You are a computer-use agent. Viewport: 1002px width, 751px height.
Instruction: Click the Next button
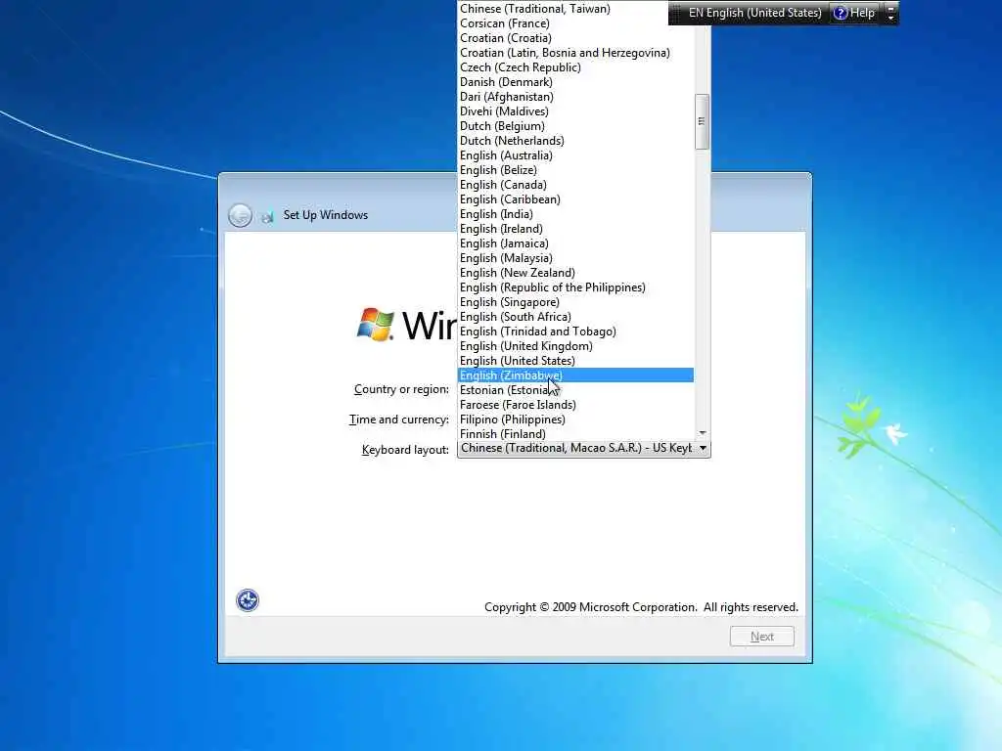point(761,636)
